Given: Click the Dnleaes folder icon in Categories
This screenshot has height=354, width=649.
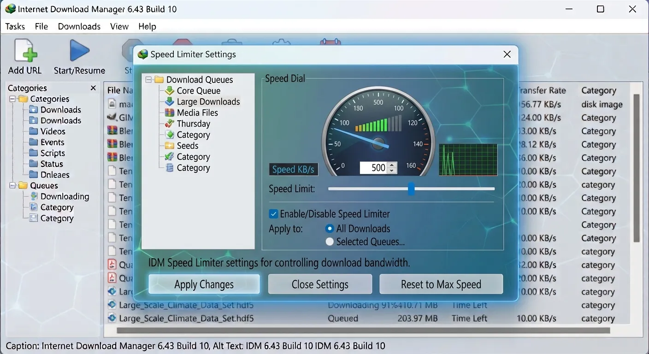Looking at the screenshot, I should point(34,175).
